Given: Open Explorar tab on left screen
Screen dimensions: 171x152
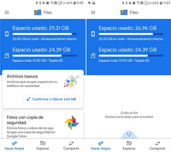Looking at the screenshot, I should tap(43, 146).
